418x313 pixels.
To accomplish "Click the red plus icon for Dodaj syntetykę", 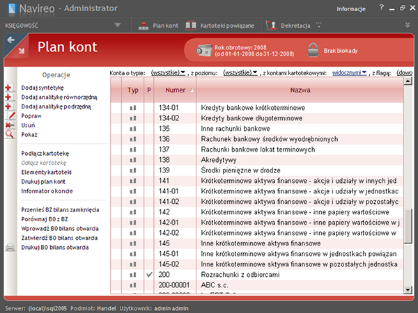I will pyautogui.click(x=9, y=88).
